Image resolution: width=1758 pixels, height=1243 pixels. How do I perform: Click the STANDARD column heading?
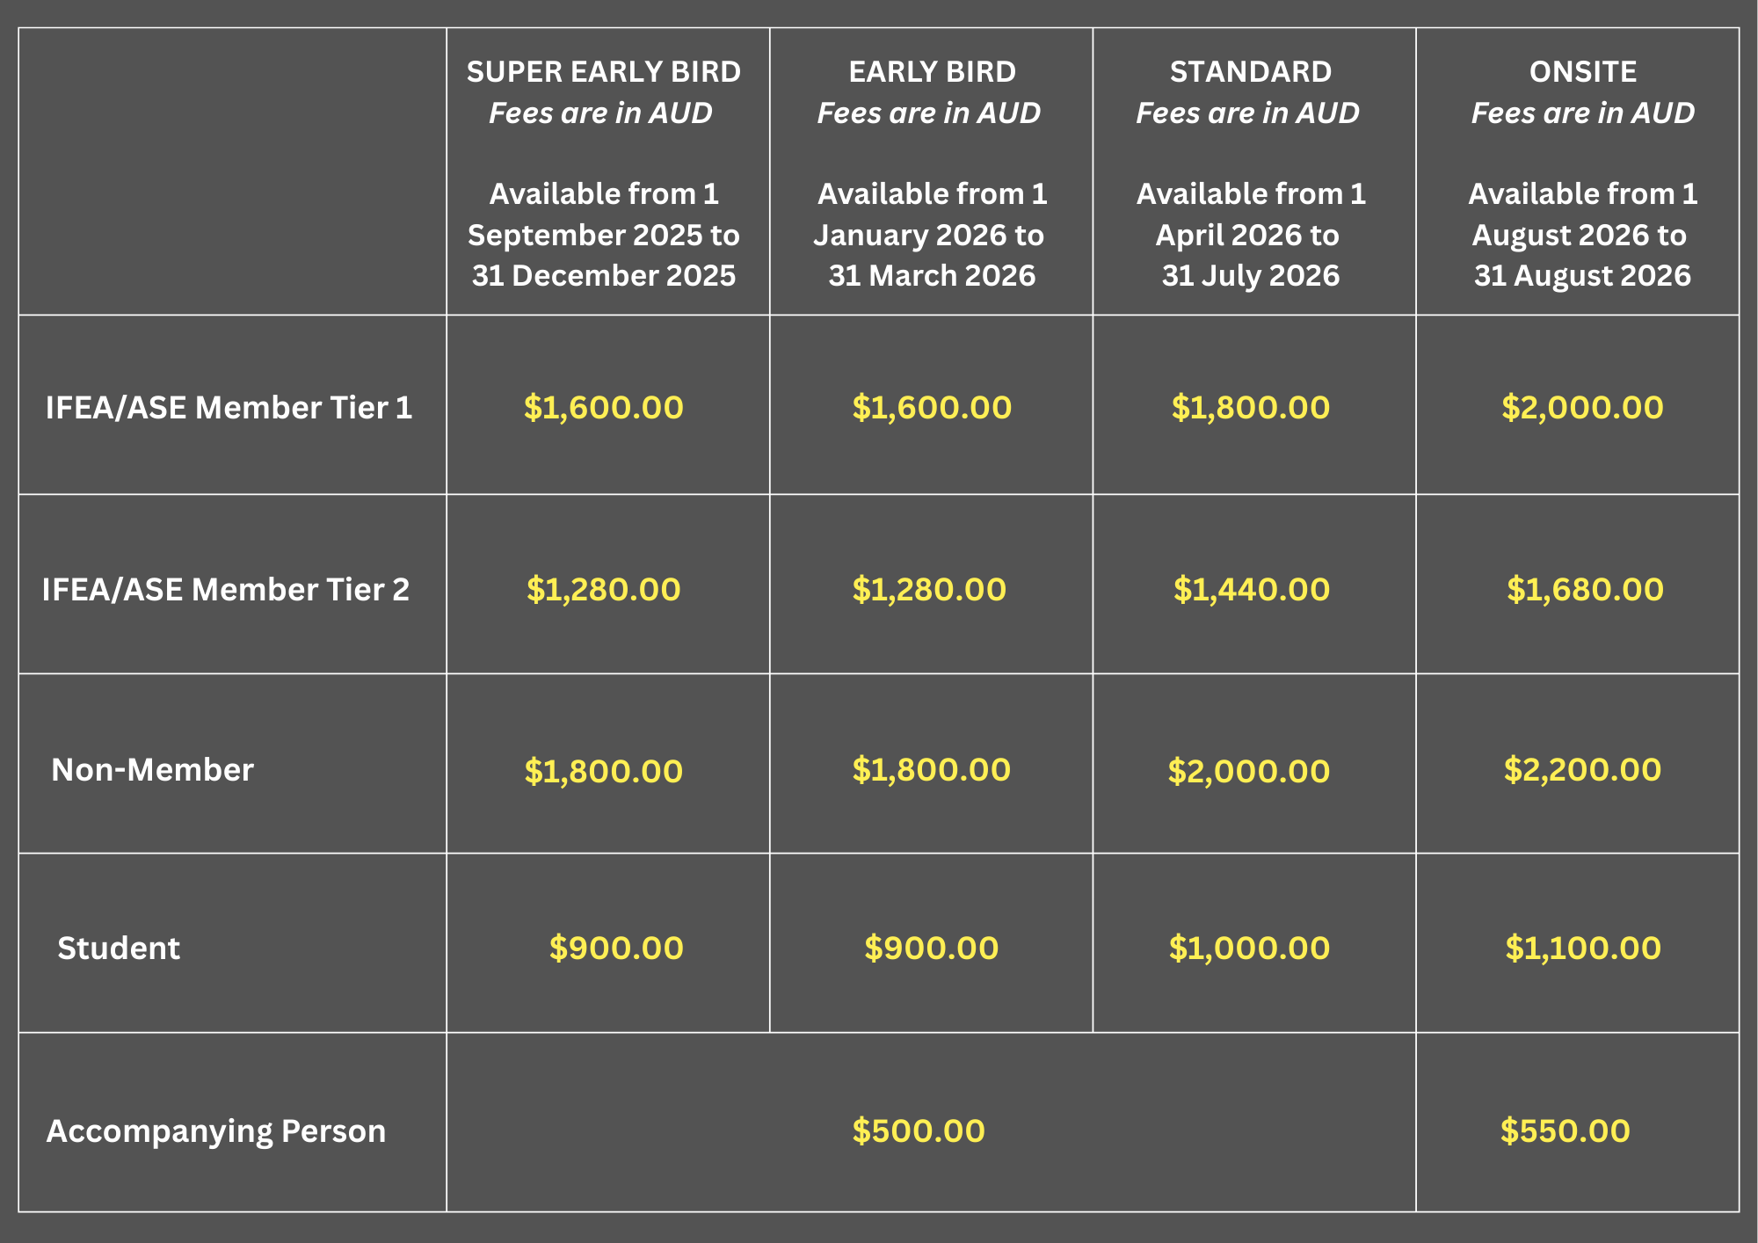point(1250,72)
